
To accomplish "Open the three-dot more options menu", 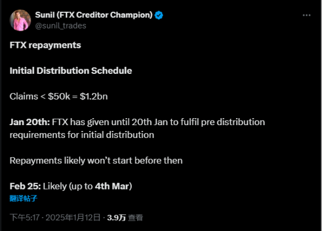I will click(x=306, y=15).
